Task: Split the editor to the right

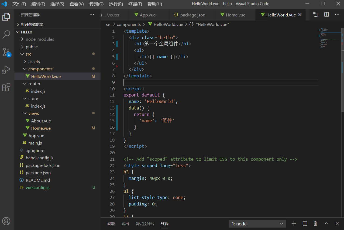Action: [326, 15]
